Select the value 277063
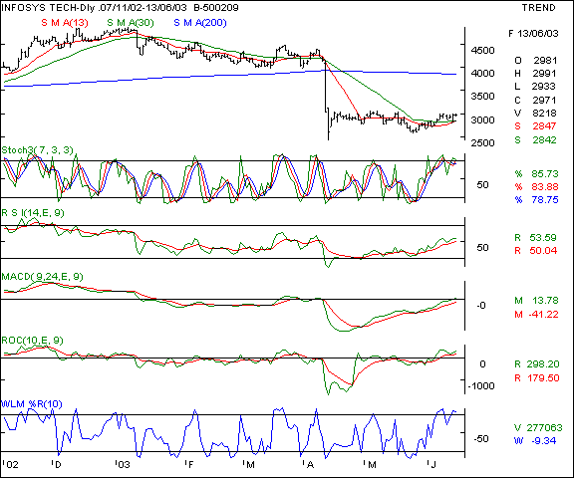The height and width of the screenshot is (478, 574). (x=544, y=427)
